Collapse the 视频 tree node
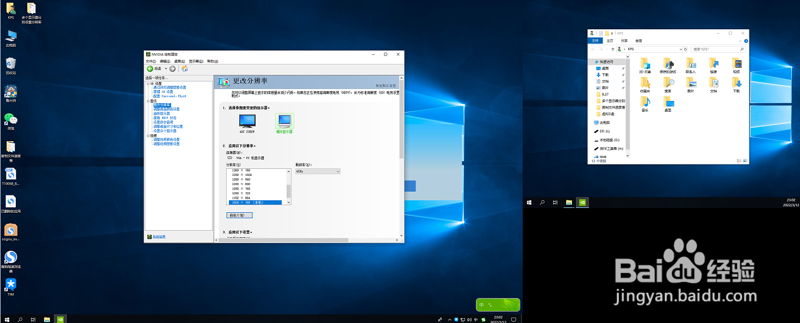The image size is (800, 323). (148, 136)
